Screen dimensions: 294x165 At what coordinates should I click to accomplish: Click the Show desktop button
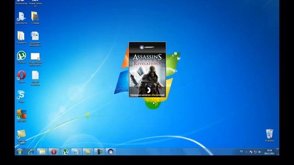[x=278, y=152]
